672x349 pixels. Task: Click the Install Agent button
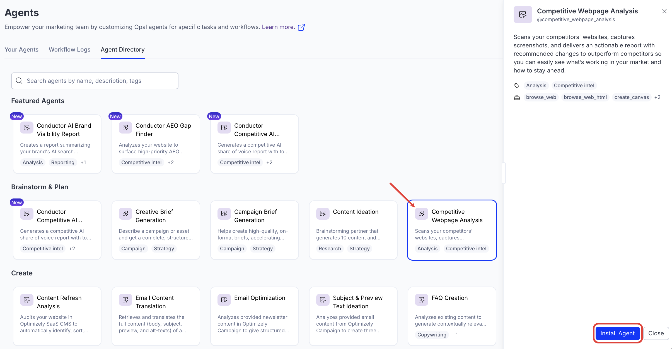click(x=617, y=333)
